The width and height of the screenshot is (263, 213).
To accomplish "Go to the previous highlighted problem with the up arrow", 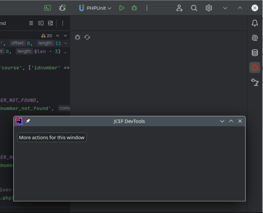I will [x=57, y=35].
